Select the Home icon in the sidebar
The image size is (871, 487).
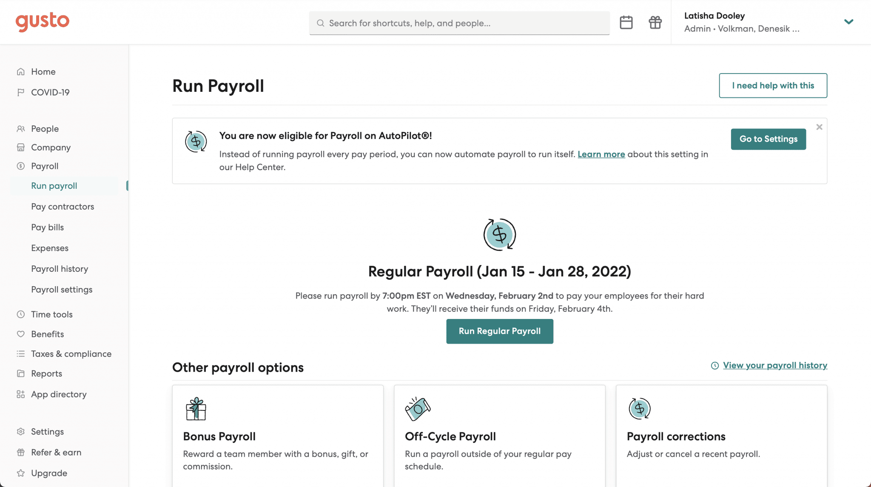click(x=21, y=71)
